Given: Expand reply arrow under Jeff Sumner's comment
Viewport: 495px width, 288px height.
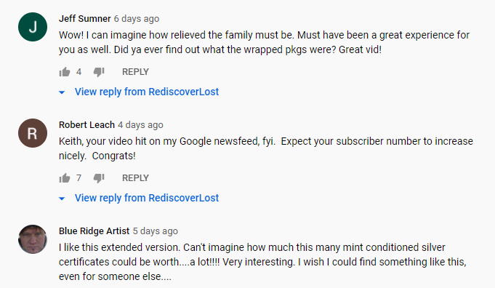Looking at the screenshot, I should coord(62,92).
